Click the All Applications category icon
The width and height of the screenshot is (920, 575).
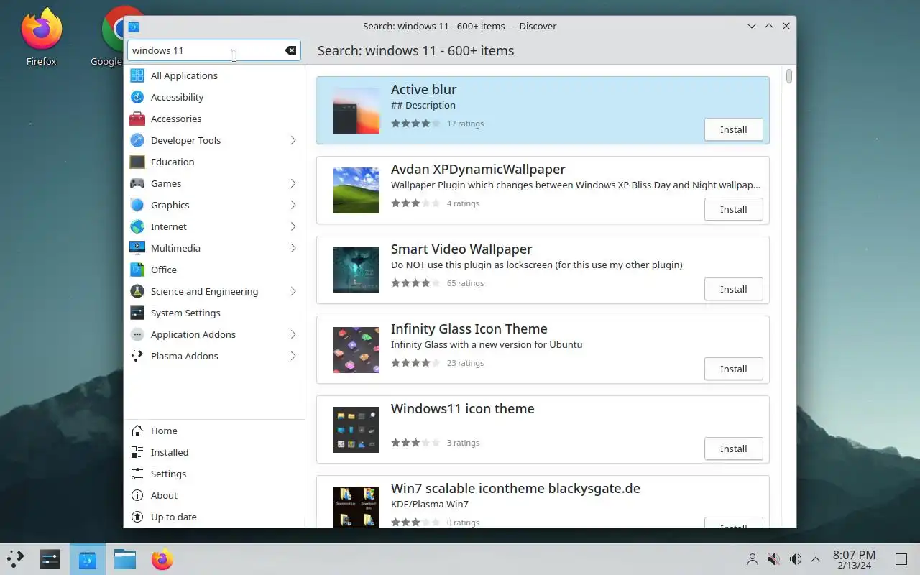click(x=137, y=75)
